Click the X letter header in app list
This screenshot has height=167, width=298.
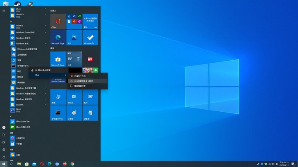pyautogui.click(x=11, y=116)
